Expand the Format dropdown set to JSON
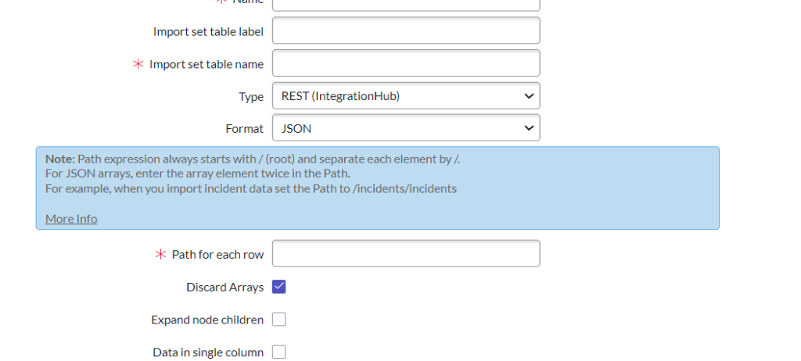The height and width of the screenshot is (361, 801). point(406,128)
